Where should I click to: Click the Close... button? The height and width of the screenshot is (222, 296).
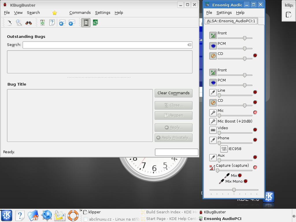pos(173,105)
